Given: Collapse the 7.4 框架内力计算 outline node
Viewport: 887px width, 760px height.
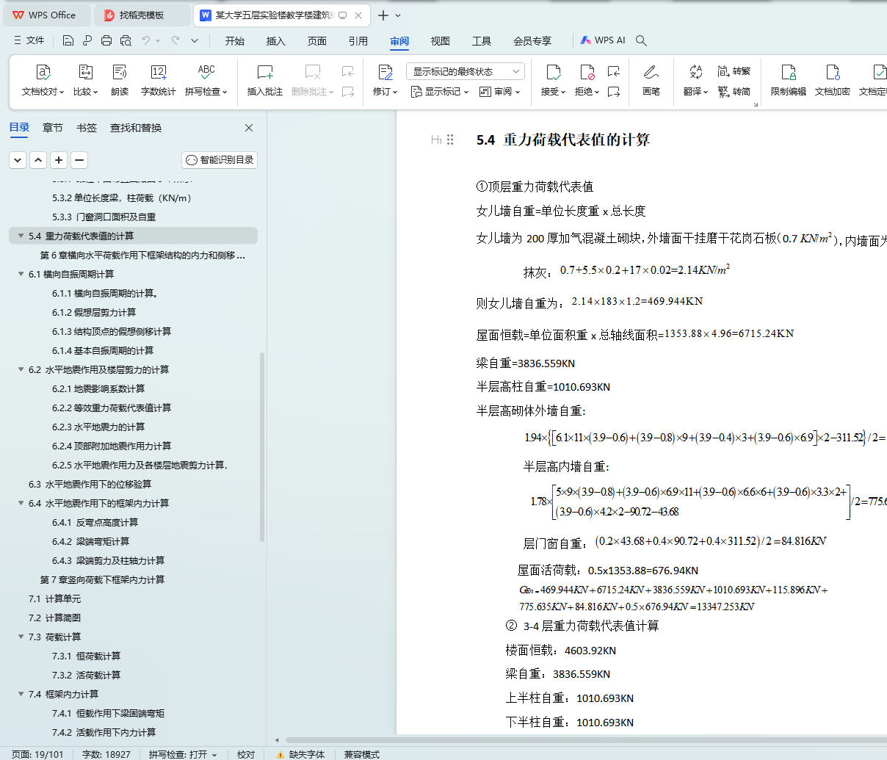Looking at the screenshot, I should 21,694.
